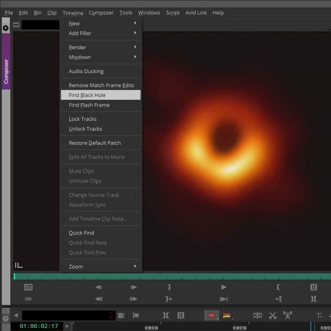
Task: Mark OUT point with bracket icon
Action: click(x=169, y=287)
